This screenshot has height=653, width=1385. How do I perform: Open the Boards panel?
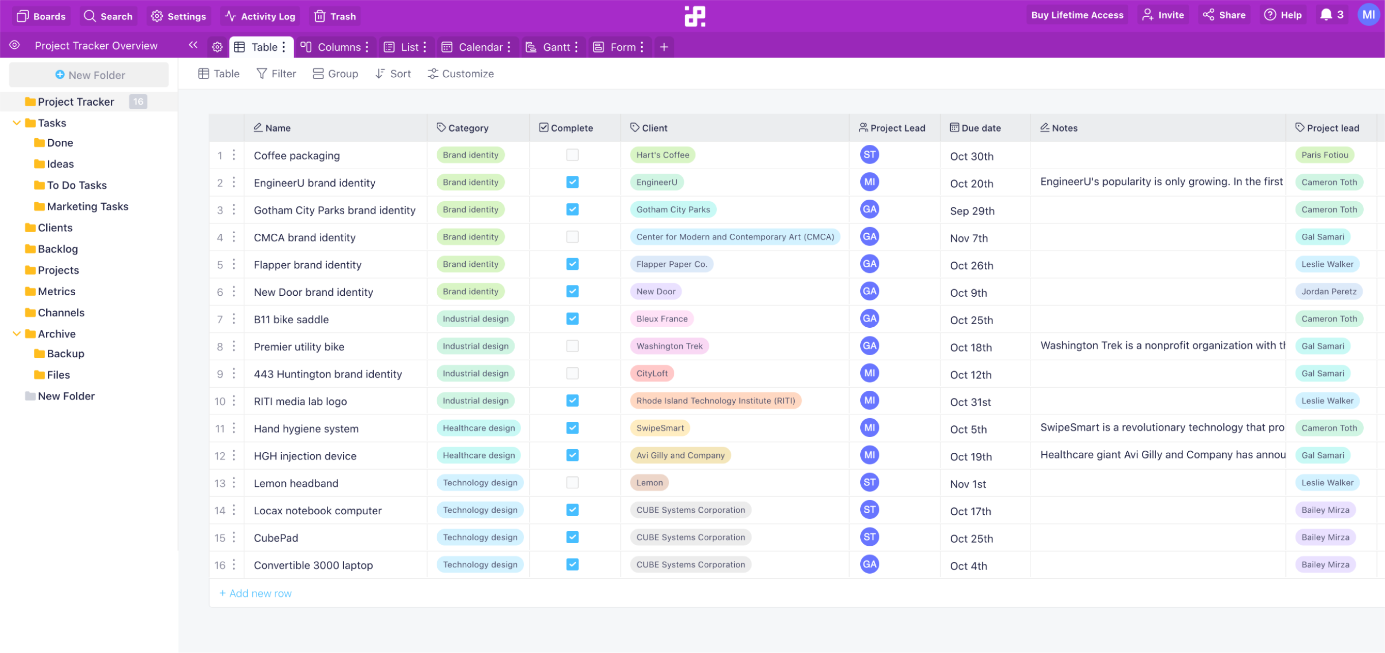click(x=41, y=16)
